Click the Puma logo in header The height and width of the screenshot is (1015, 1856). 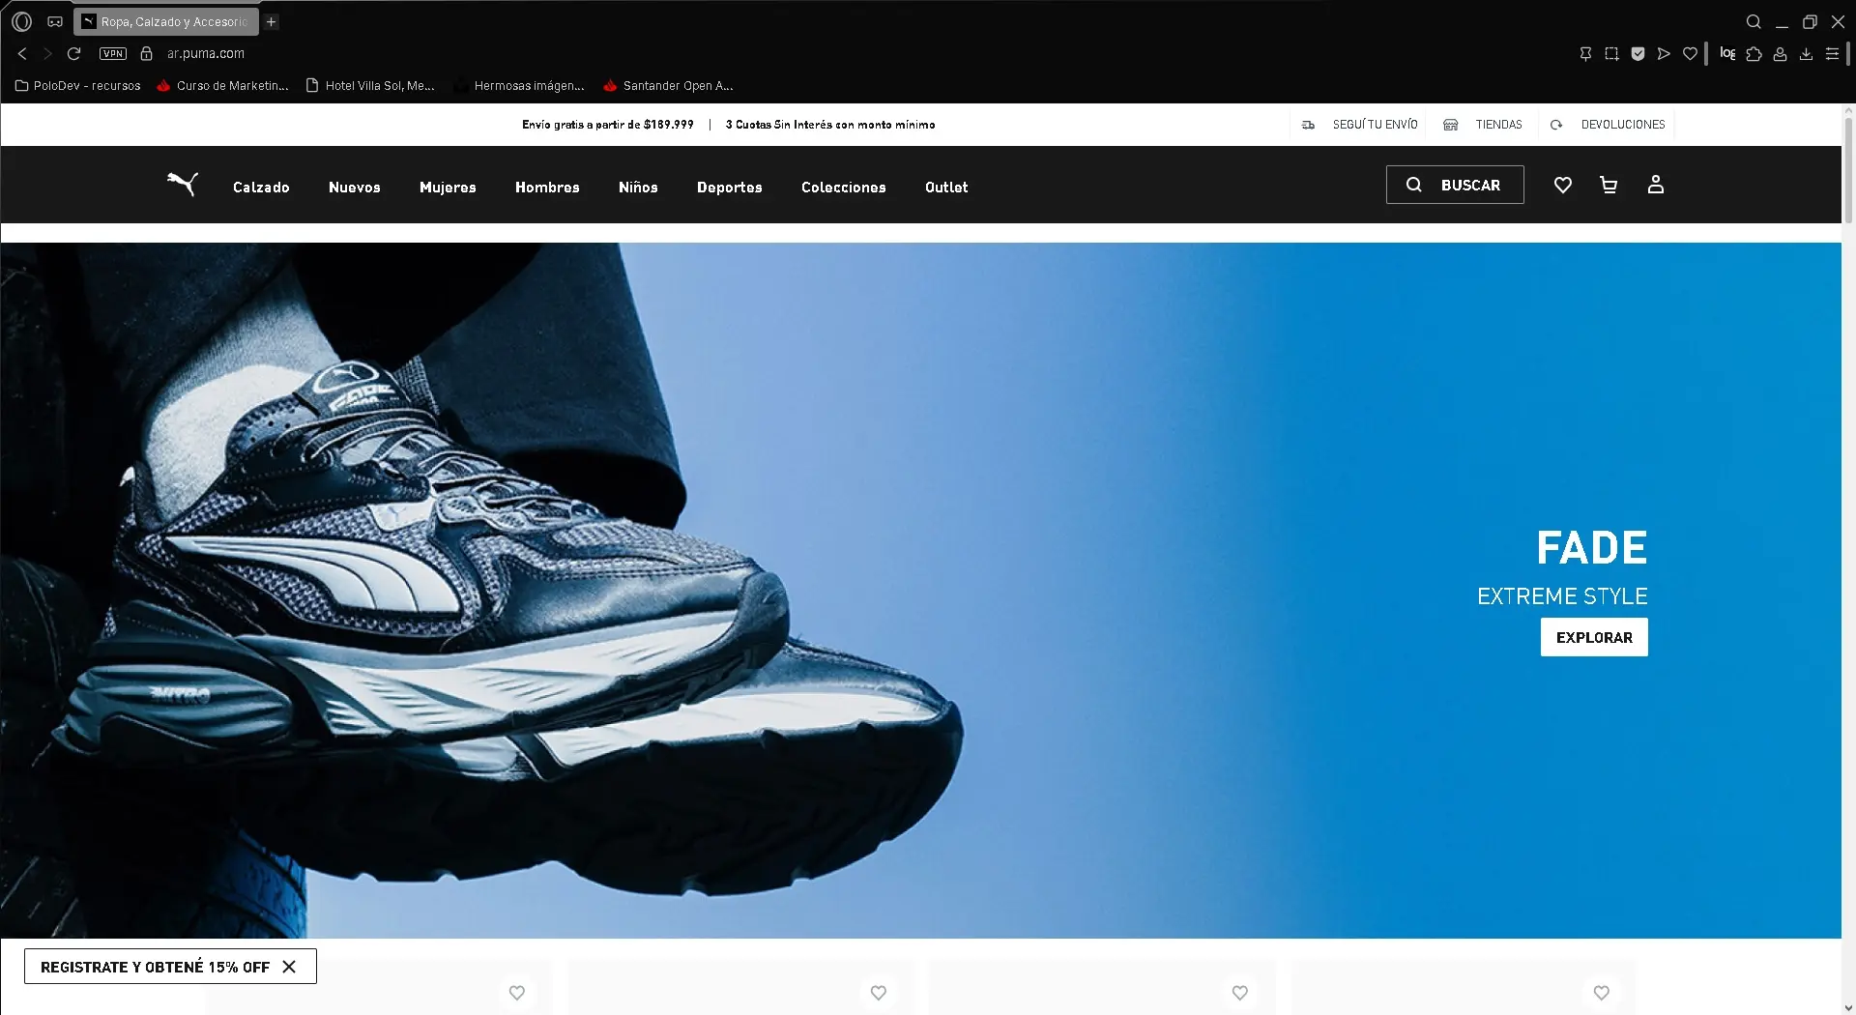182,184
